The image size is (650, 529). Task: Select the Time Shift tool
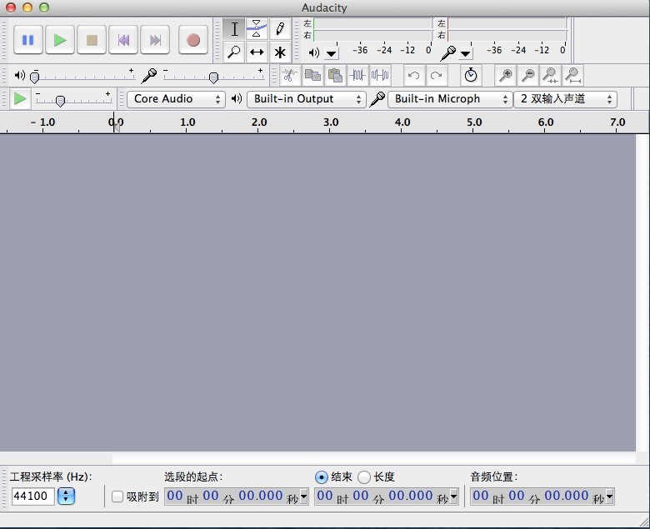click(257, 52)
